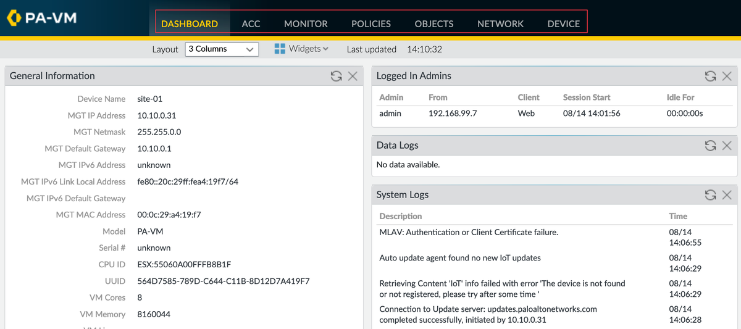Select the MLAV authentication failure log entry
This screenshot has width=741, height=329.
(469, 232)
